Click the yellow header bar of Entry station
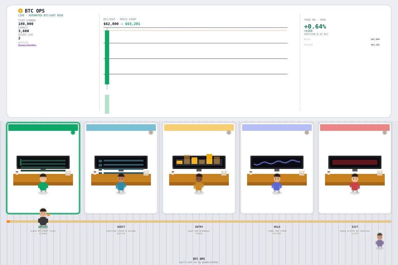 pyautogui.click(x=199, y=128)
